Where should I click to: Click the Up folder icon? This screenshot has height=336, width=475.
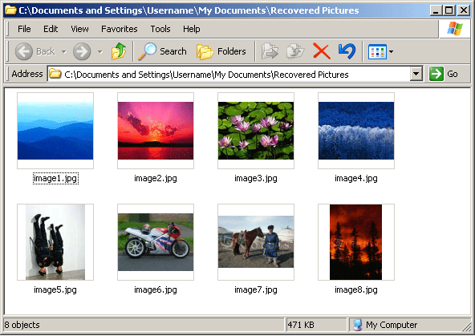point(119,51)
